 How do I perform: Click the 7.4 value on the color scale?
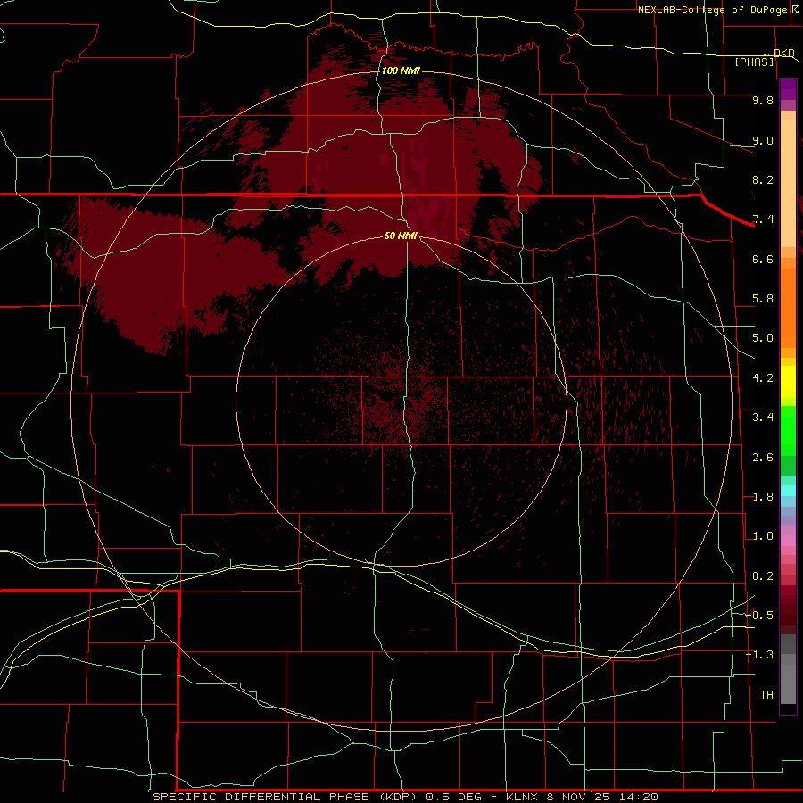click(763, 219)
